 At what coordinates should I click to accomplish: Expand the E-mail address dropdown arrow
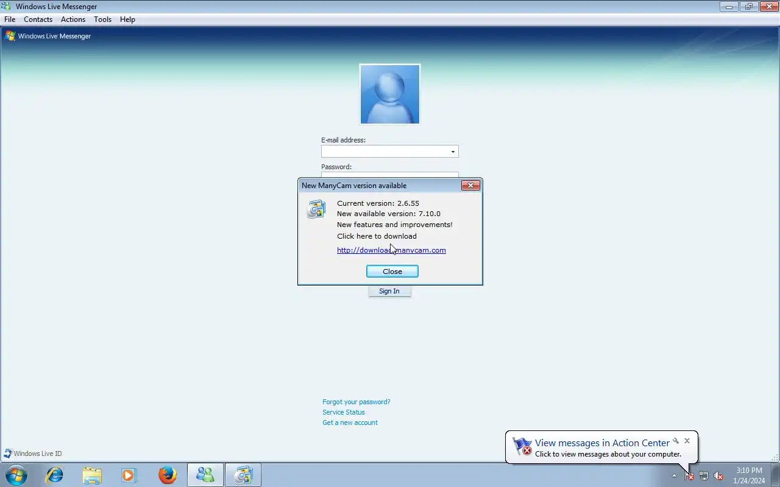click(x=453, y=152)
